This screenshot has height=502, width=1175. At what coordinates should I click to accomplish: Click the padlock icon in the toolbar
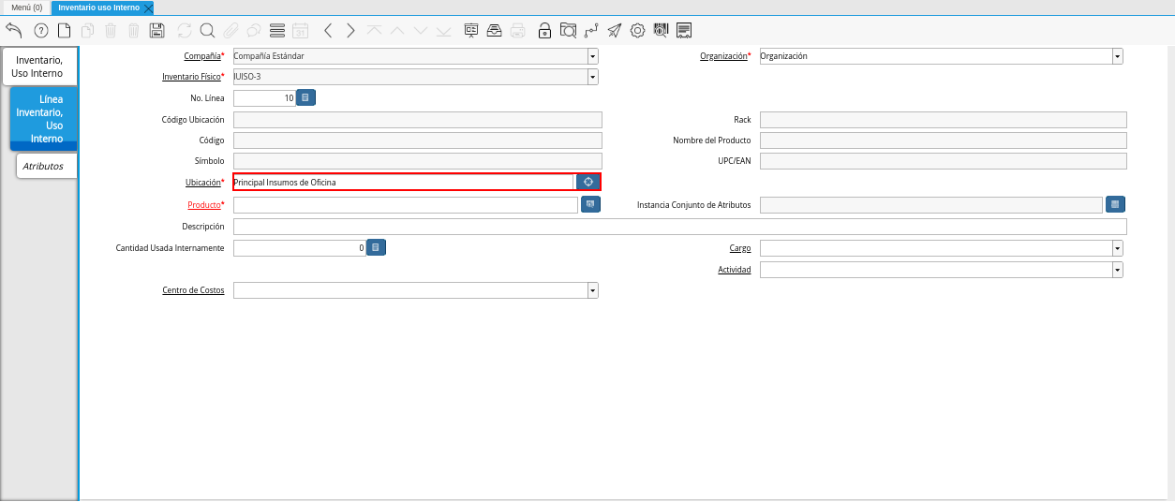pyautogui.click(x=544, y=30)
